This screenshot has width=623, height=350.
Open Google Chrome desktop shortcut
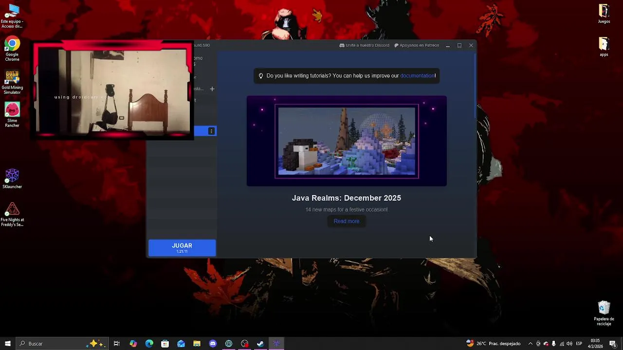12,49
